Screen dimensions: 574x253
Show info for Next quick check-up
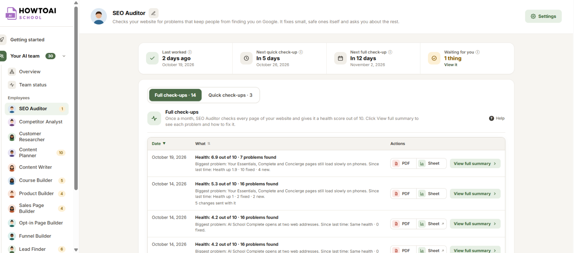coord(301,52)
